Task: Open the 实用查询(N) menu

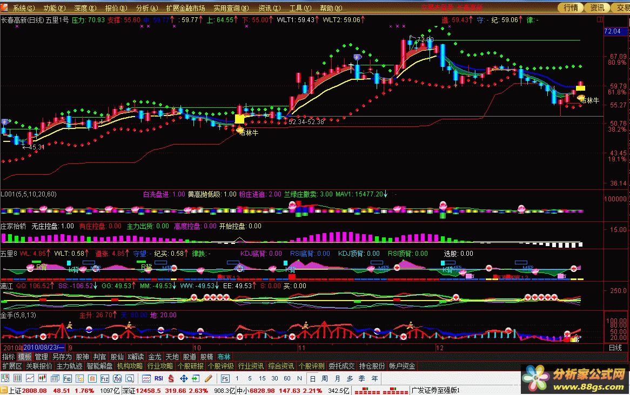Action: (x=231, y=8)
